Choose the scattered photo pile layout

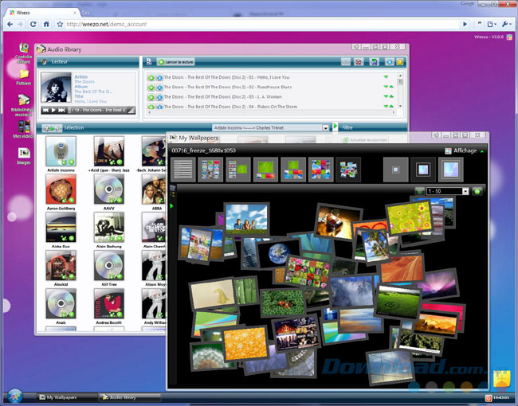point(348,170)
